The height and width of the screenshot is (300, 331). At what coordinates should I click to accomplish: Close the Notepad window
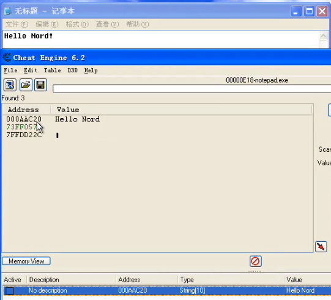point(322,11)
